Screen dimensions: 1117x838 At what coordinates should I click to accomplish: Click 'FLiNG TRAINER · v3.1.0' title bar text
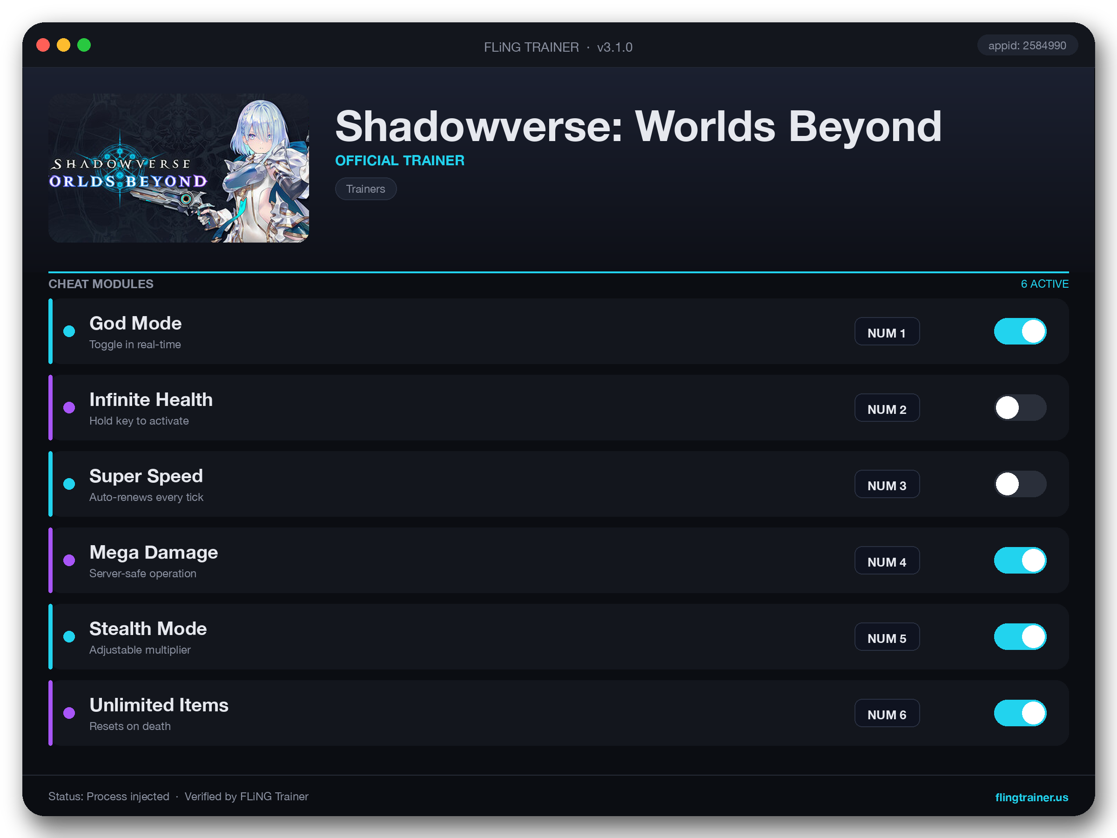[558, 47]
